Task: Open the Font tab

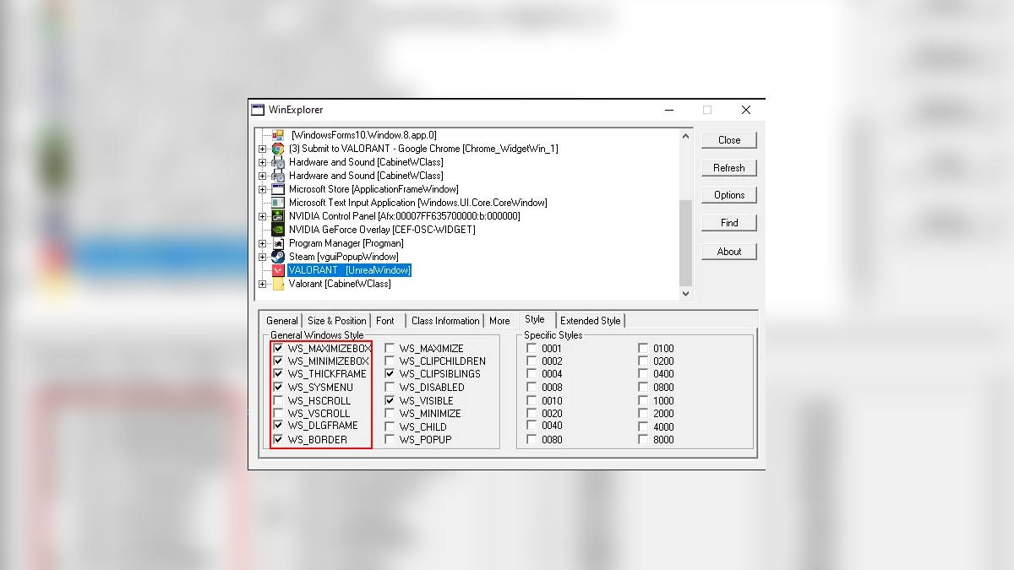Action: pos(385,321)
